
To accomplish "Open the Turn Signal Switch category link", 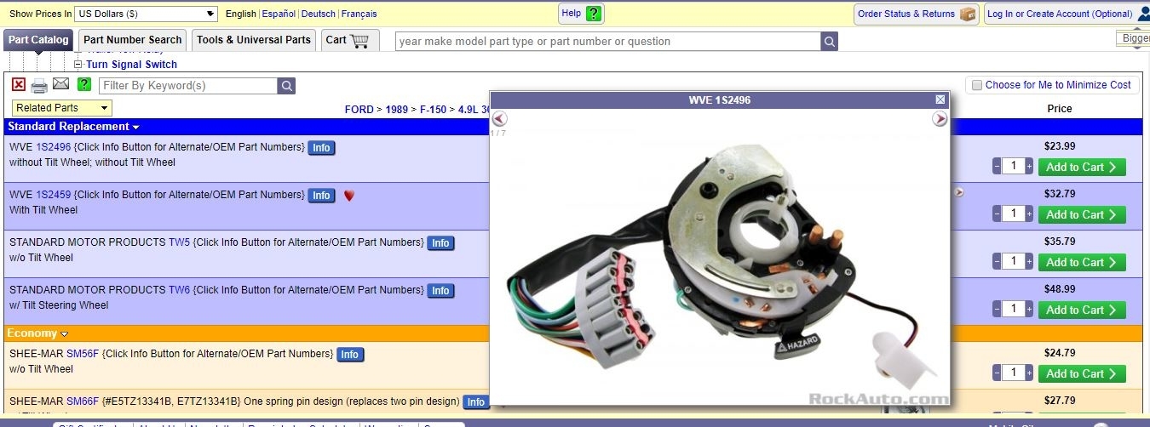I will [x=132, y=65].
